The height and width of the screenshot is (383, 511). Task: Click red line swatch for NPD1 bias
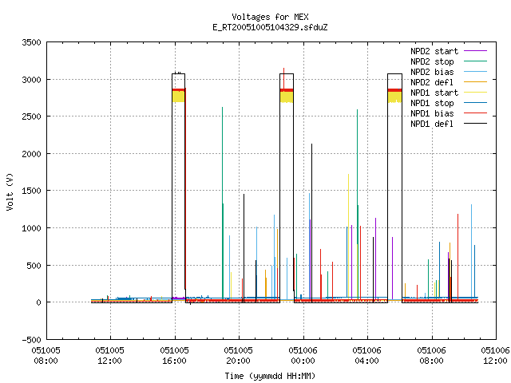tap(475, 113)
